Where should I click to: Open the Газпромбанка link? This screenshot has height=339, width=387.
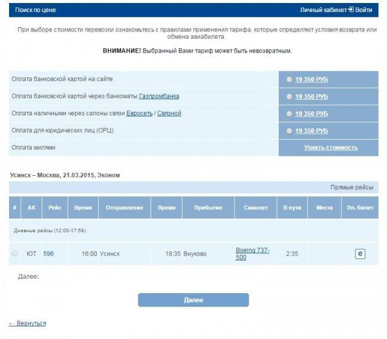(x=159, y=96)
